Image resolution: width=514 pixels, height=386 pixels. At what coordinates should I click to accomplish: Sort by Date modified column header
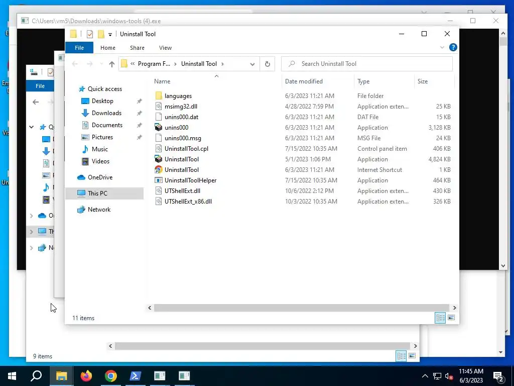[304, 81]
